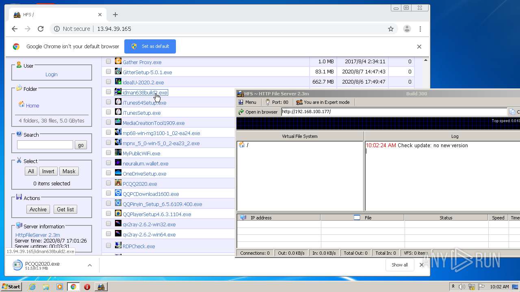Click Home folder icon in sidebar
The image size is (520, 292).
(22, 105)
